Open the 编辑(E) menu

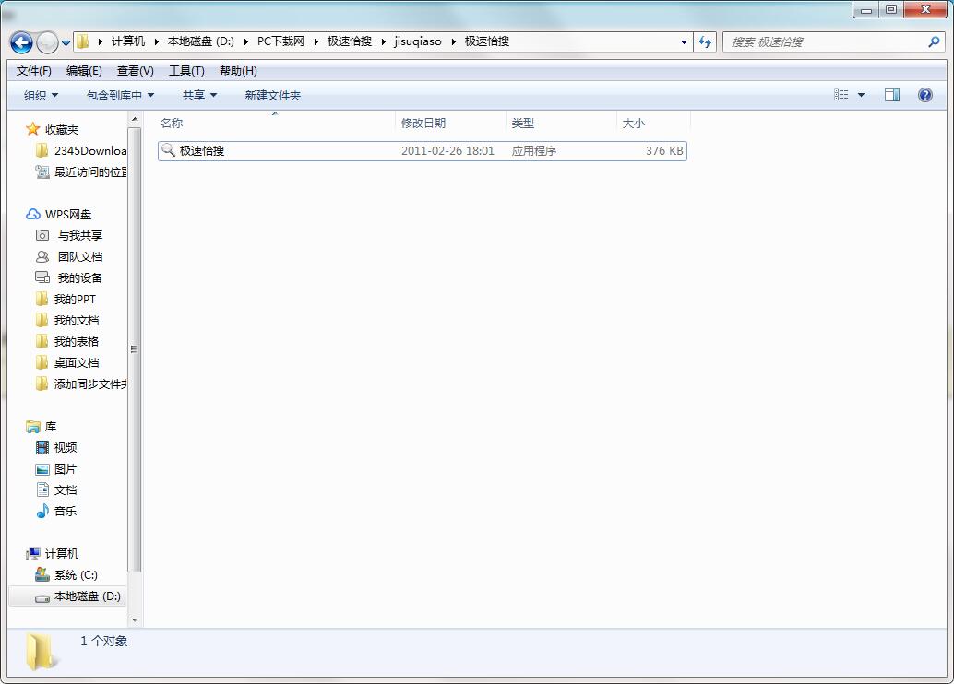[x=84, y=71]
